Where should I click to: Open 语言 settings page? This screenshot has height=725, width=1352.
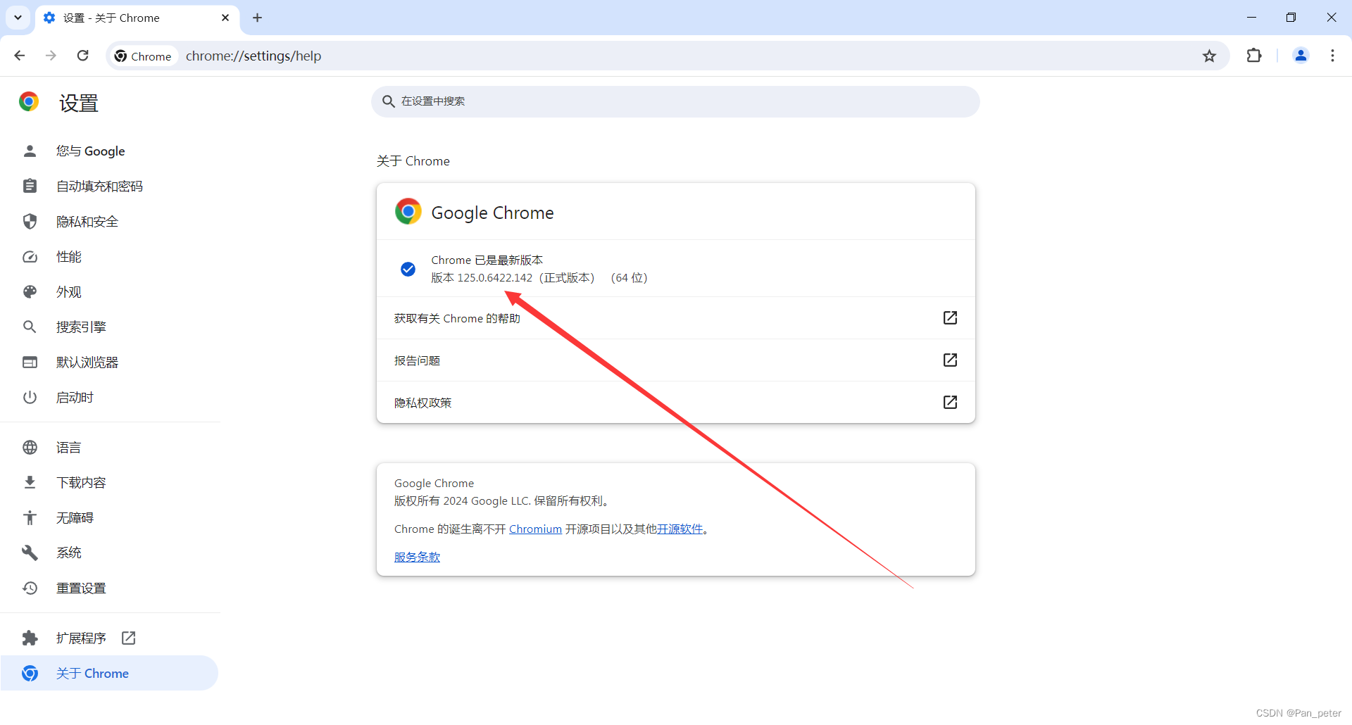point(110,448)
